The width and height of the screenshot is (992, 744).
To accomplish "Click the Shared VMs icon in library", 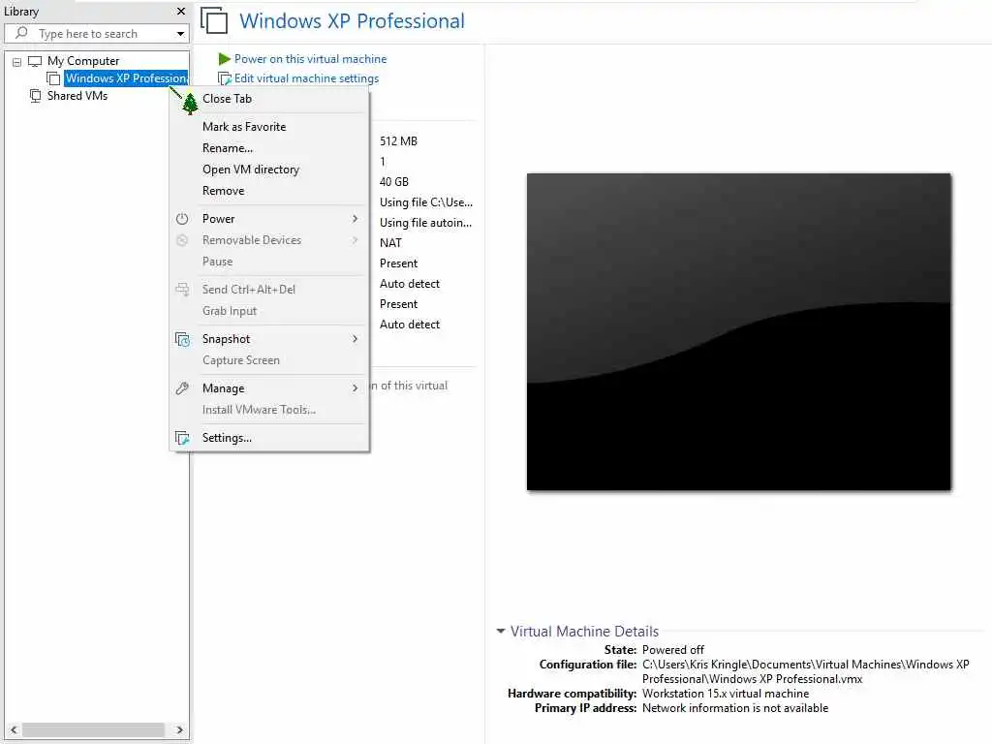I will 36,96.
